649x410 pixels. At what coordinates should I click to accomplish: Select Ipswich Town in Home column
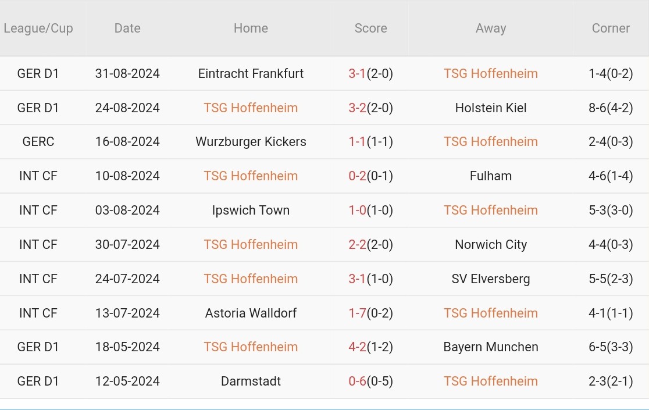click(251, 211)
